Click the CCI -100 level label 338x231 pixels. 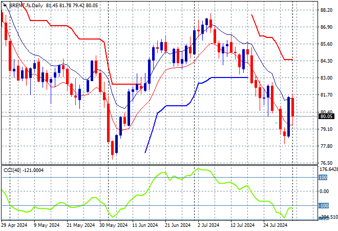tap(324, 205)
